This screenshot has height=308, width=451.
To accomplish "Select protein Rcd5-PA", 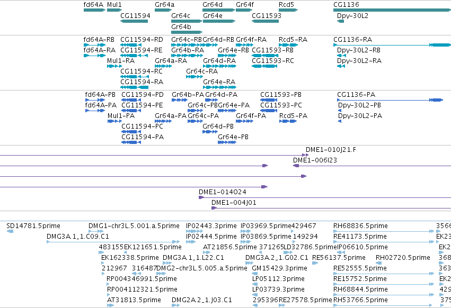I will click(288, 121).
